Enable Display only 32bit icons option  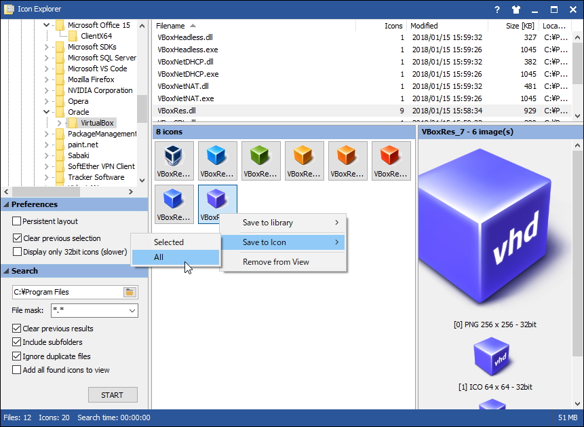17,252
